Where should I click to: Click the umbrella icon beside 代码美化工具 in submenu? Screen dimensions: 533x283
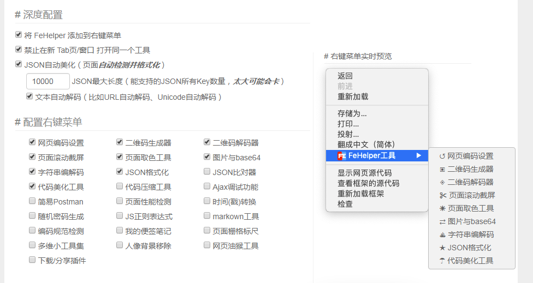[x=442, y=261]
